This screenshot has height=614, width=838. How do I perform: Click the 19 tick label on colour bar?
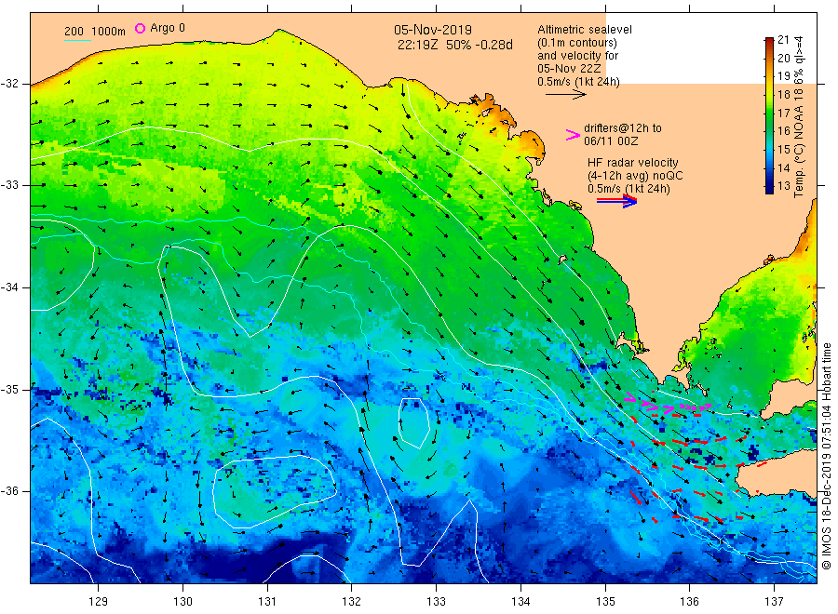pyautogui.click(x=783, y=75)
